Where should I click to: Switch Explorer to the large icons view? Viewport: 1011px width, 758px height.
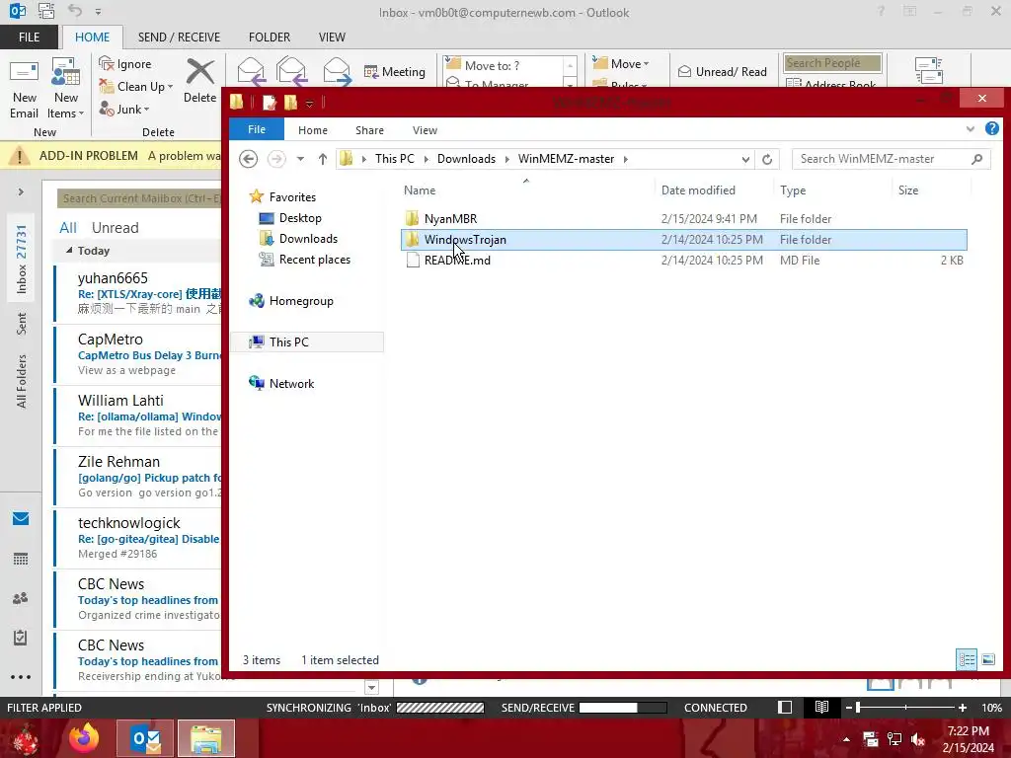tap(987, 659)
